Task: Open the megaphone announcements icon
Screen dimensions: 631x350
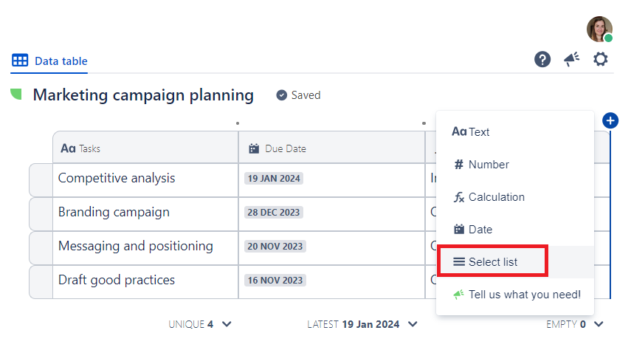Action: click(x=572, y=60)
